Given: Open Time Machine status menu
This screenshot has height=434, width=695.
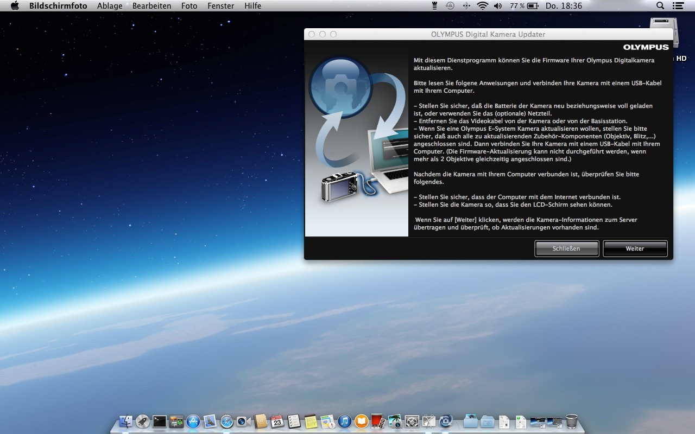Looking at the screenshot, I should pyautogui.click(x=450, y=6).
